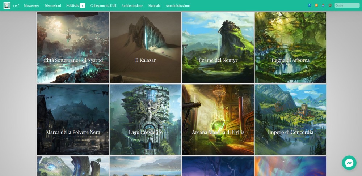Focus the Cerca search field
Viewport: 362px width, 176px height.
(x=347, y=5)
